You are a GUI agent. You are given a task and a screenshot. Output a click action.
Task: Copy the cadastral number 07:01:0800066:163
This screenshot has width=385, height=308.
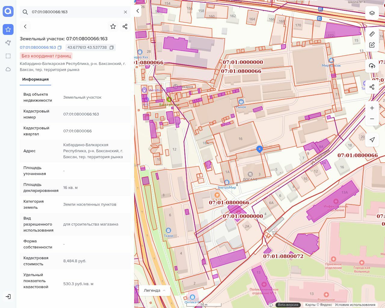[60, 48]
